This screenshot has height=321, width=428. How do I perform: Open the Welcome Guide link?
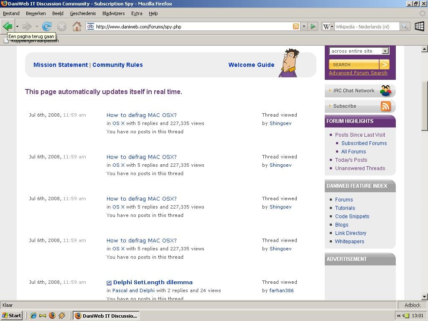[x=251, y=65]
